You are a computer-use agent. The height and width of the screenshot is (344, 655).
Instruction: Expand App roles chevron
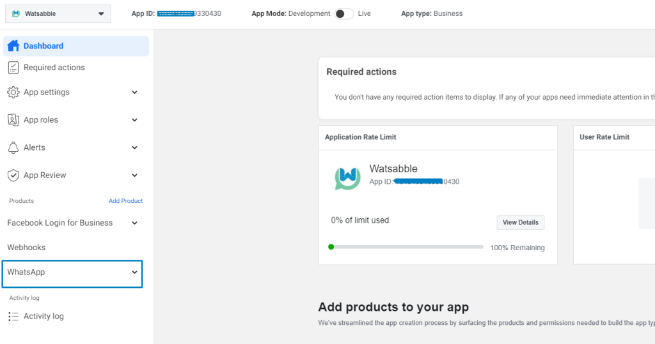(134, 120)
